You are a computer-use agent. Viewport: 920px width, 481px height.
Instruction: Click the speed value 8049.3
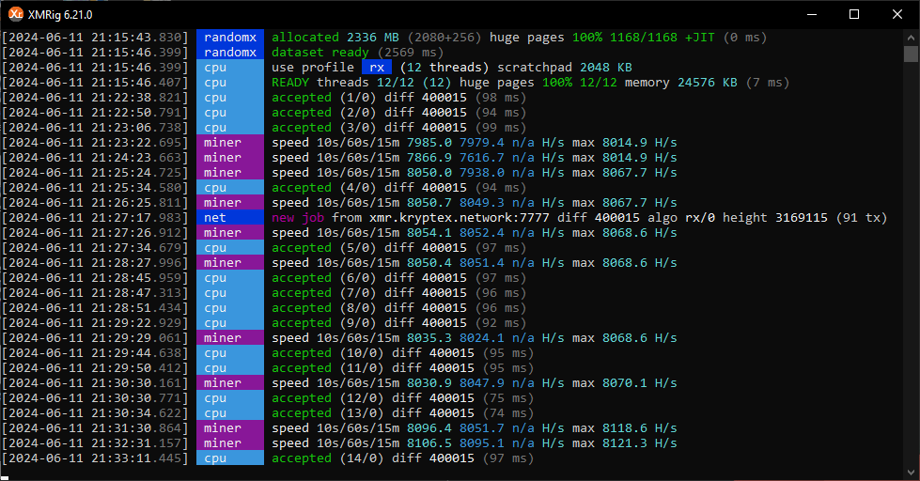coord(482,202)
